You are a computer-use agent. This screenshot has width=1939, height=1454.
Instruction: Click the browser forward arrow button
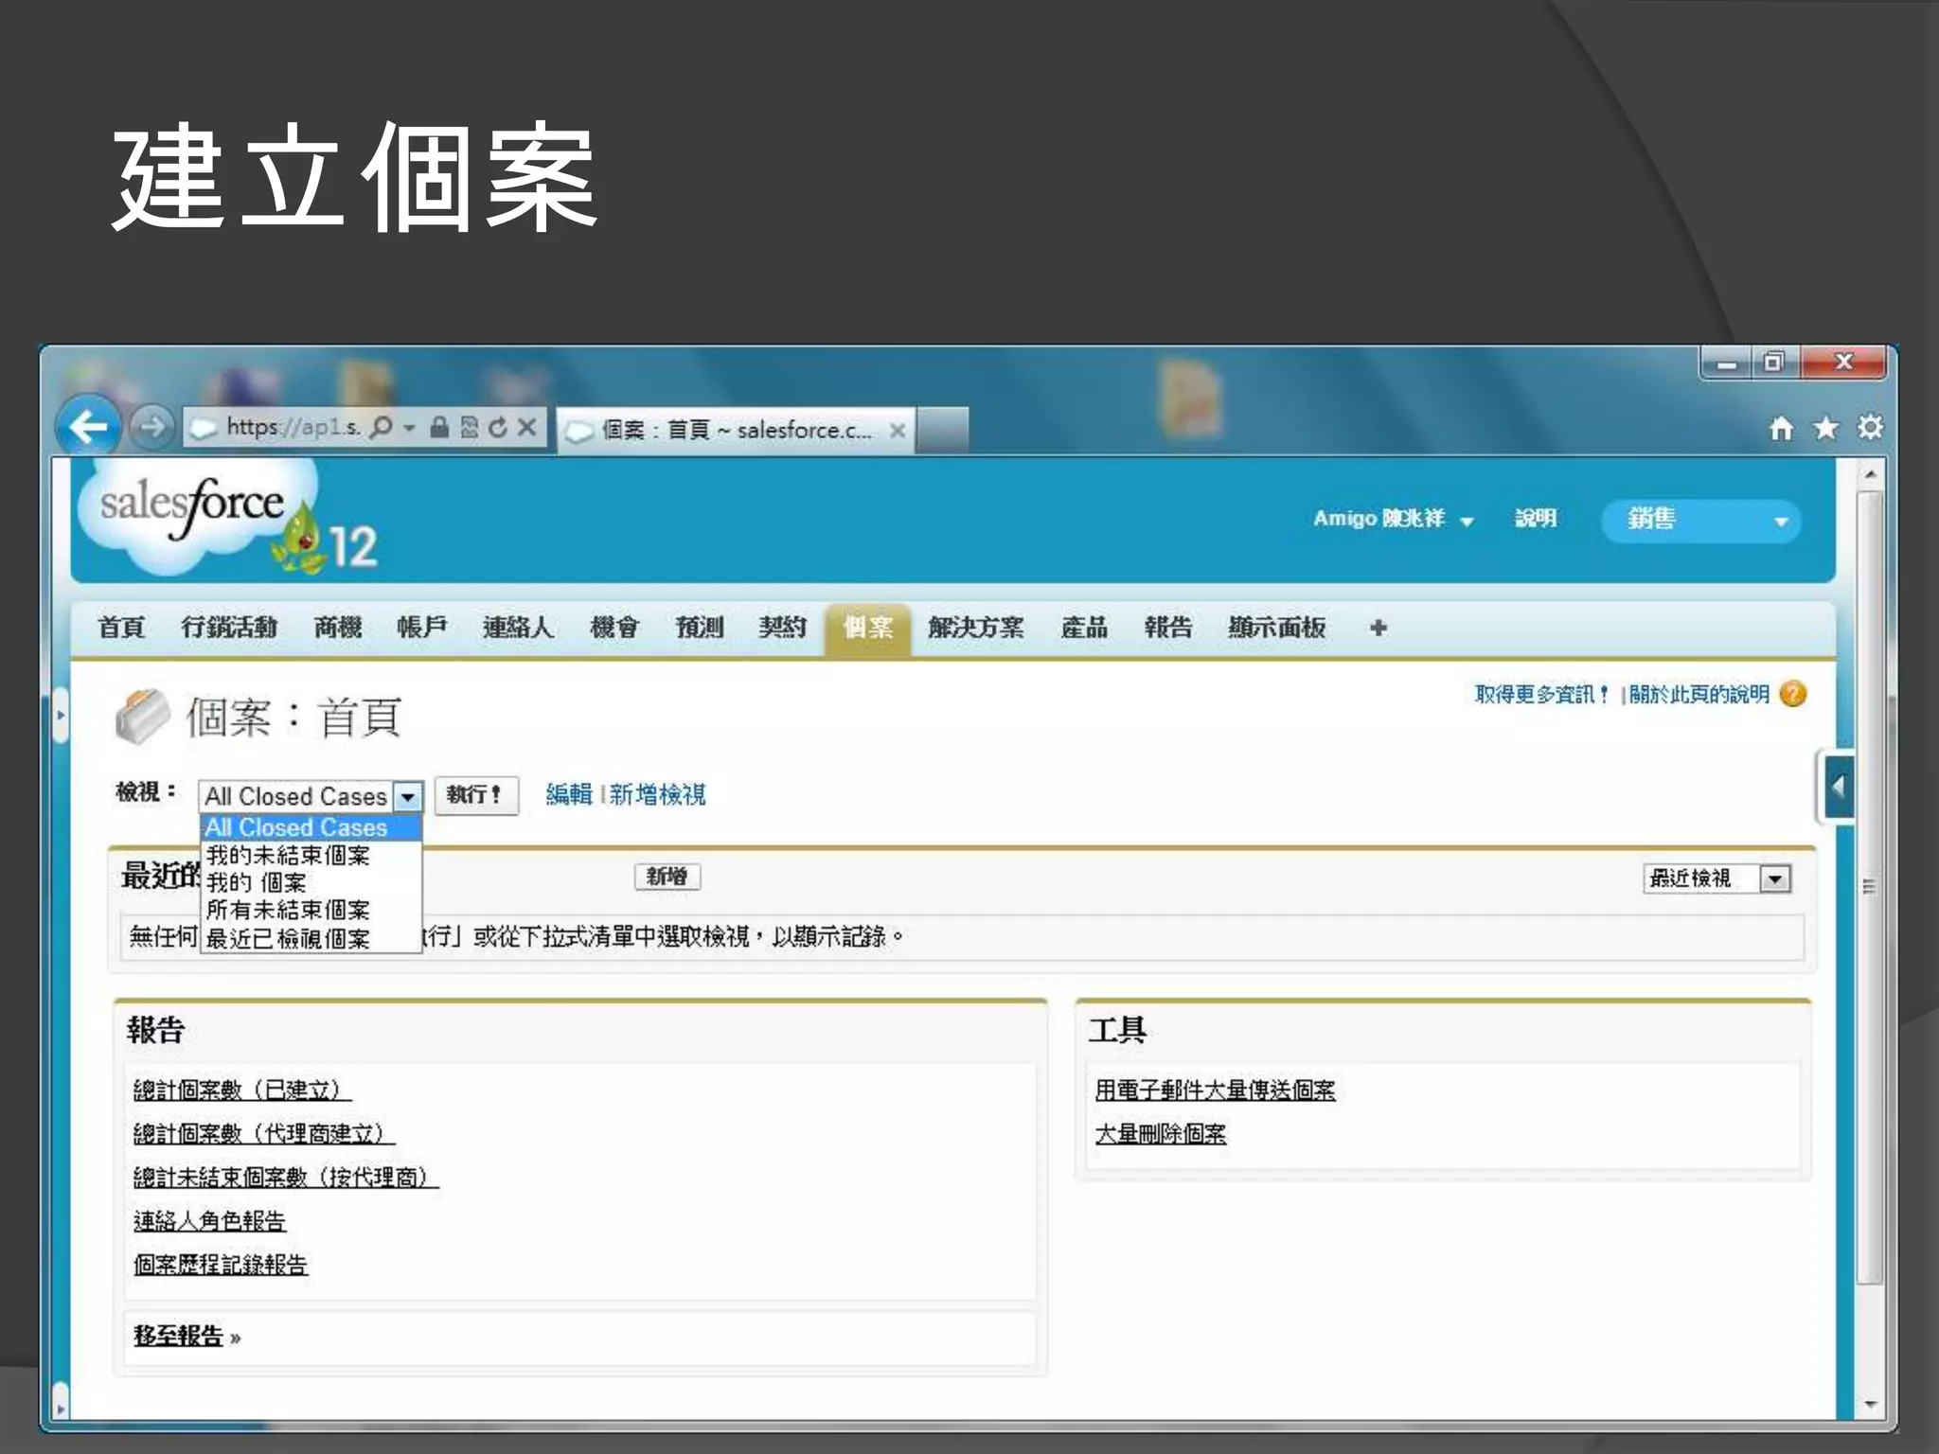151,427
